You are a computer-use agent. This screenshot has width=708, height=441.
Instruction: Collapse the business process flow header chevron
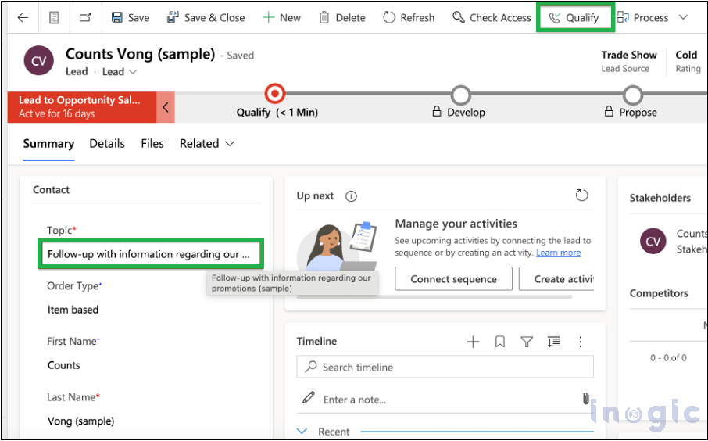[165, 108]
